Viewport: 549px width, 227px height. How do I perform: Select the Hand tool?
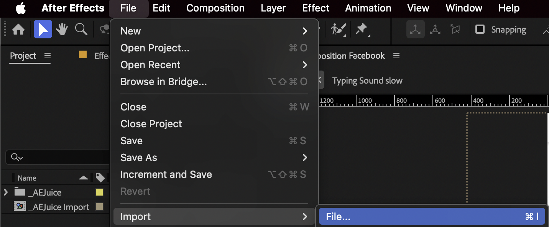coord(62,30)
